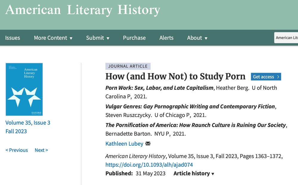The image size is (298, 185).
Task: Expand the Article history disclosure
Action: [x=194, y=173]
